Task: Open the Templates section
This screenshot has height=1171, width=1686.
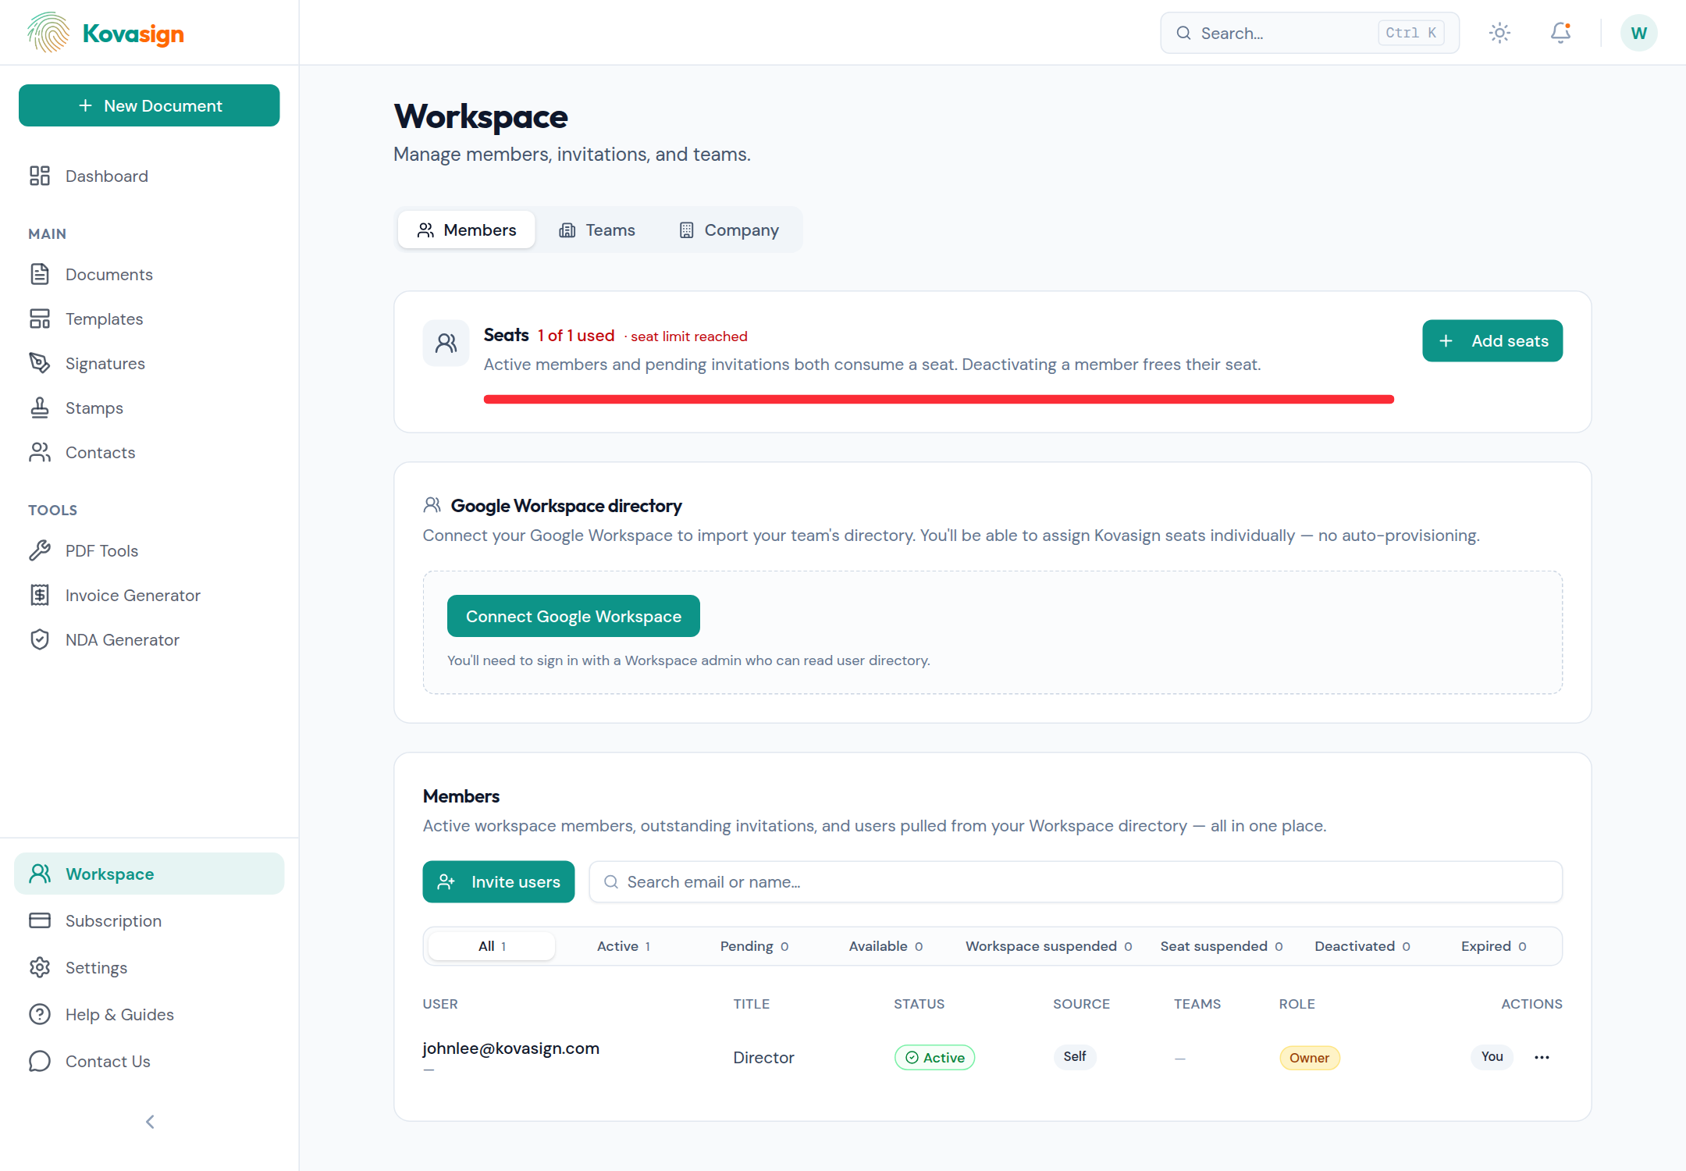Action: (x=149, y=319)
